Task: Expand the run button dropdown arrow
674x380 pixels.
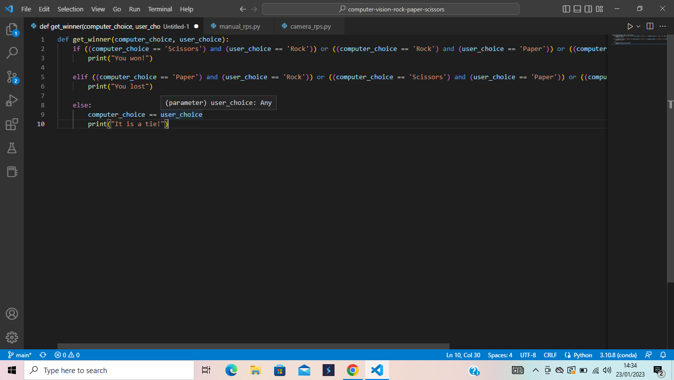Action: [x=638, y=26]
